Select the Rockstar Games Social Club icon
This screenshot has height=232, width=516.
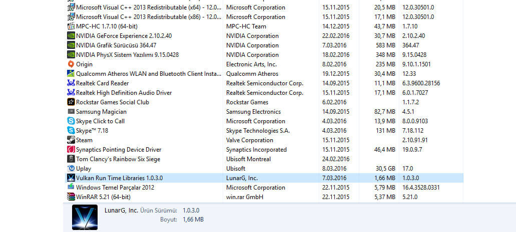pos(71,102)
